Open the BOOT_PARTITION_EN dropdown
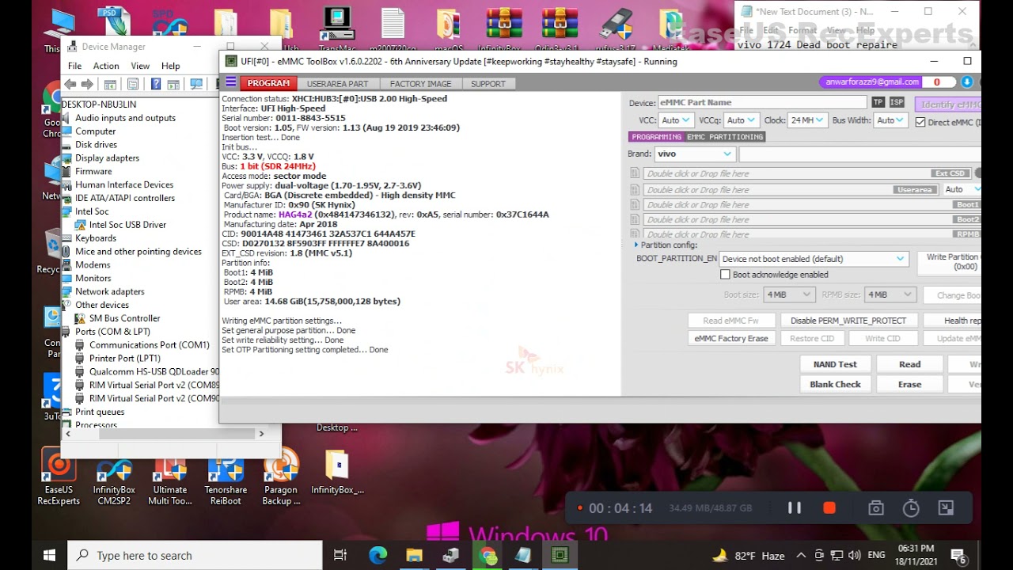 click(814, 259)
